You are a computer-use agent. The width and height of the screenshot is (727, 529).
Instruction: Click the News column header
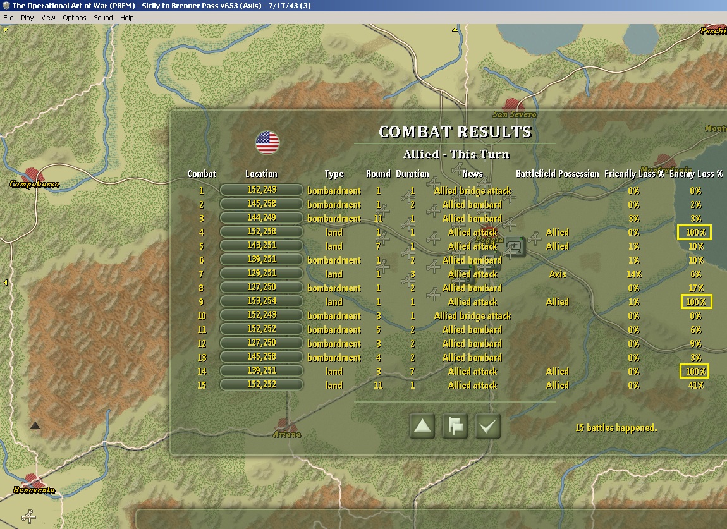click(x=472, y=174)
